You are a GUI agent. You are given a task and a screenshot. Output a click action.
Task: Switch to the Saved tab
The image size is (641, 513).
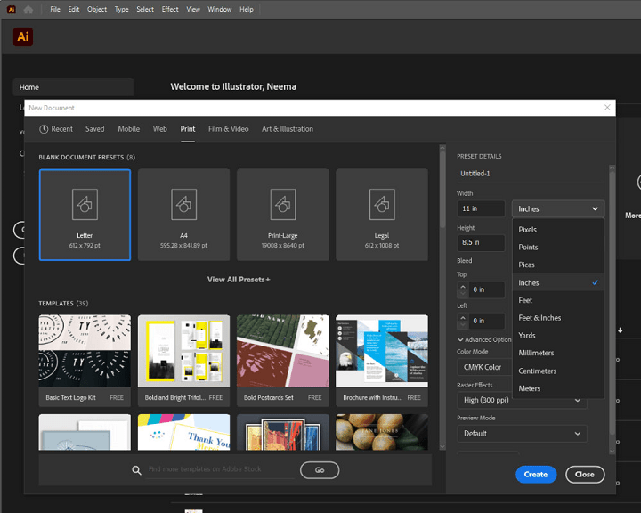(x=95, y=129)
